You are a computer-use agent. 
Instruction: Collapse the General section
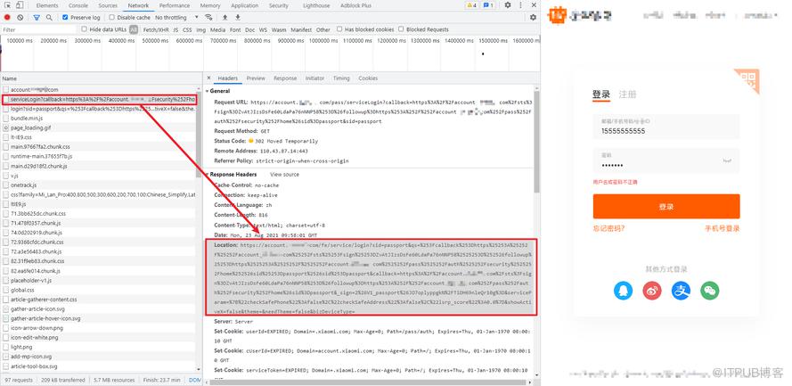coord(217,91)
